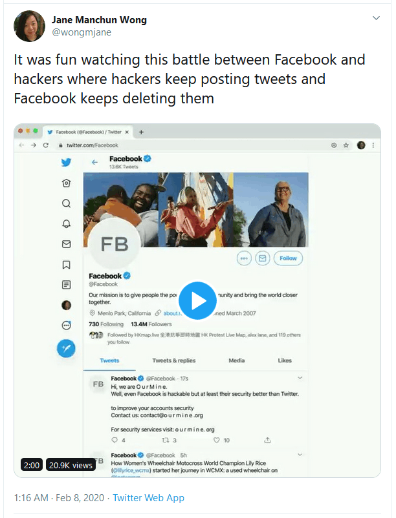Click the Twitter bird logo in sidebar

pos(66,162)
